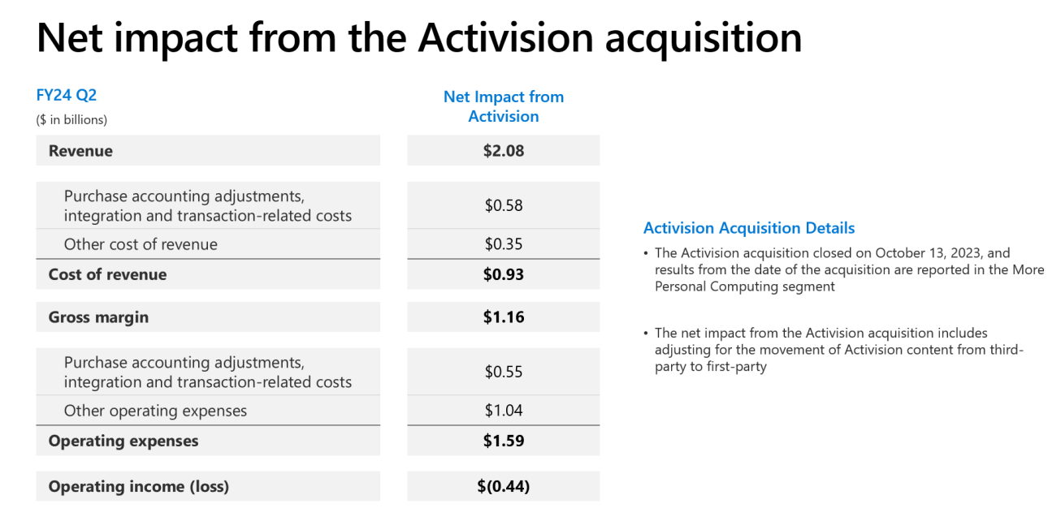Click the slide title about Activision acquisition
This screenshot has height=521, width=1061.
tap(419, 37)
